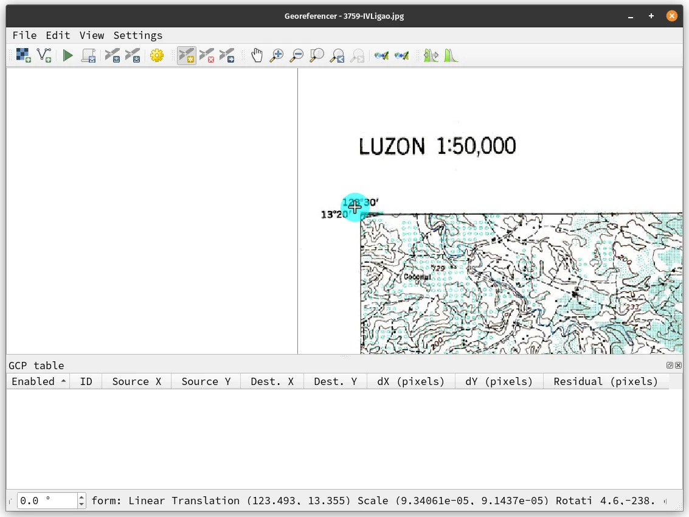Screen dimensions: 689x517
Task: Activate the Pan hand tool
Action: point(257,56)
